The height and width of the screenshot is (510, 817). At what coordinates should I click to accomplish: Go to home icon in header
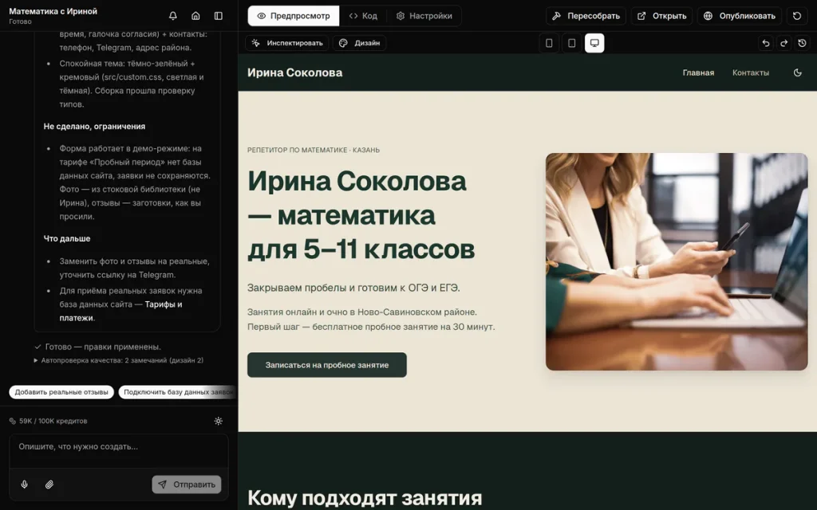tap(196, 16)
